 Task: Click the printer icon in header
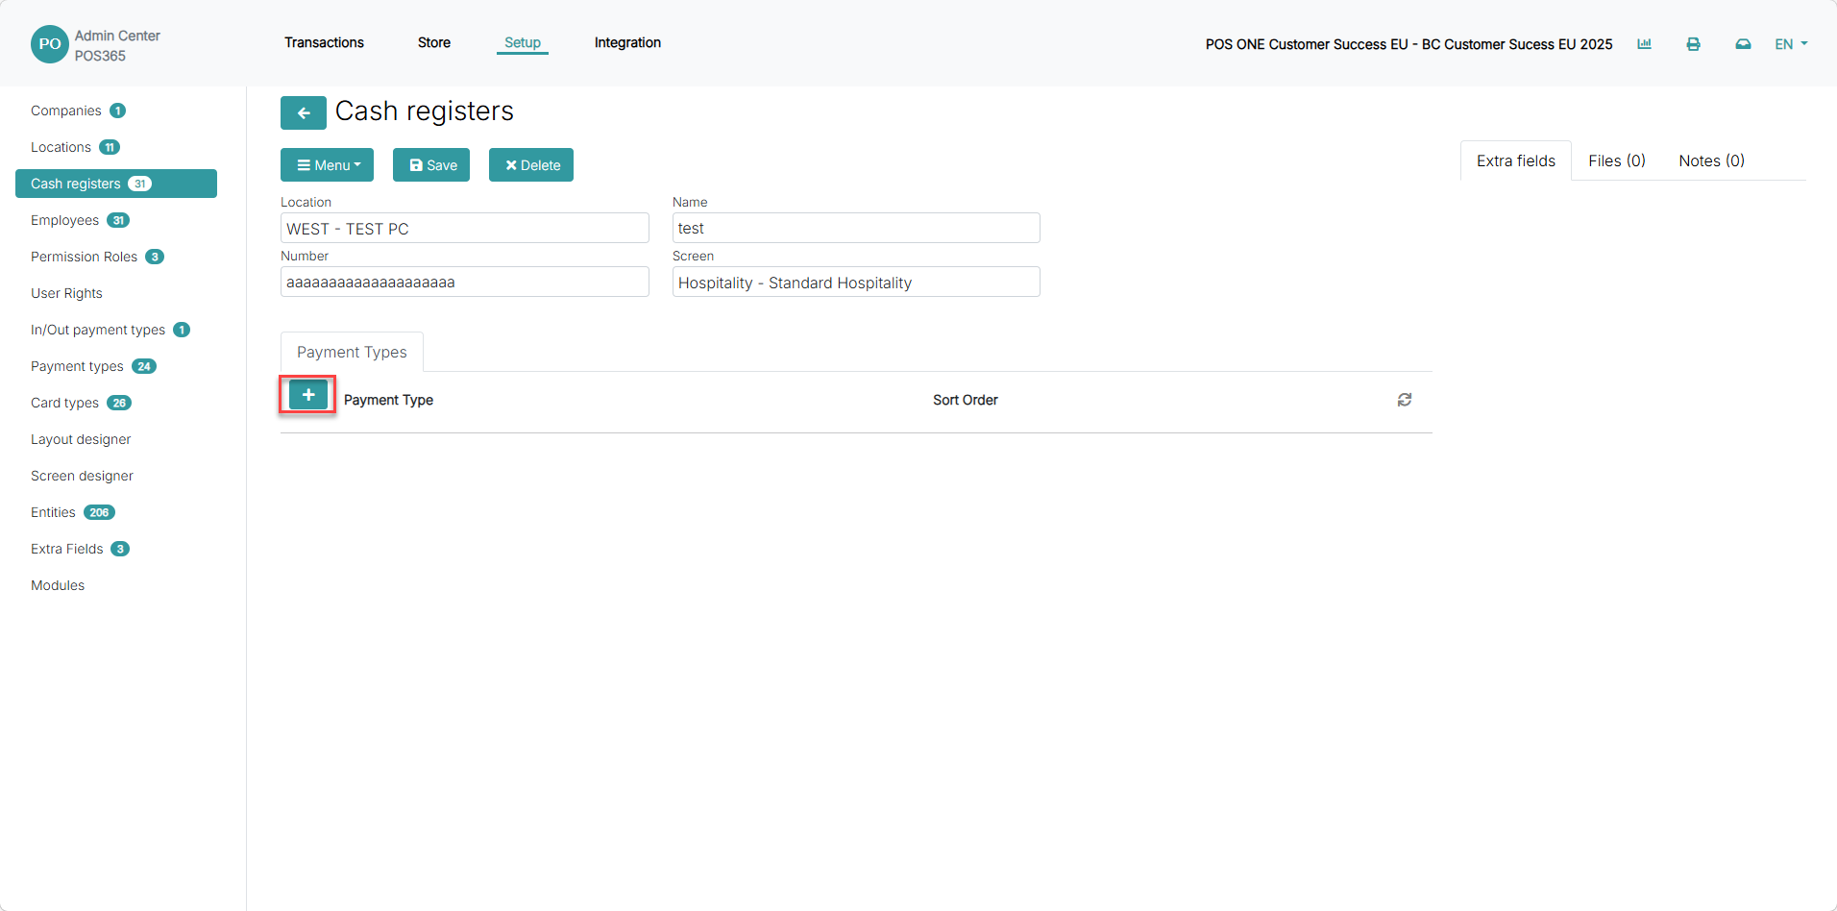pyautogui.click(x=1694, y=44)
